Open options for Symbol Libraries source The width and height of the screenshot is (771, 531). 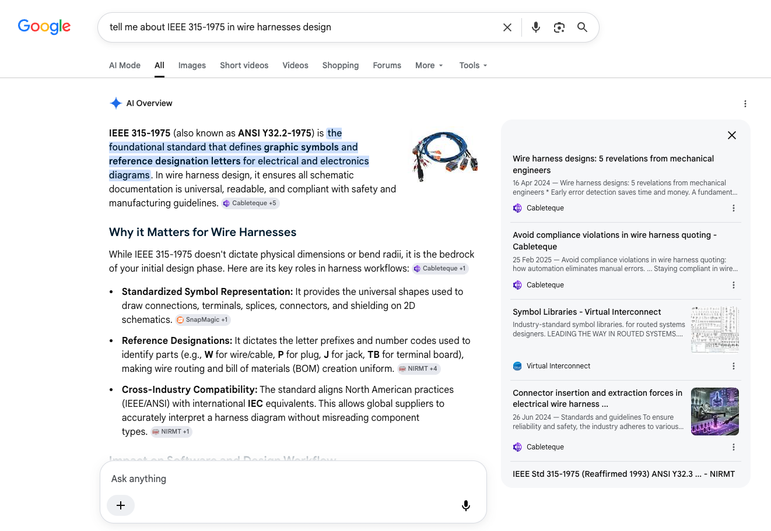click(x=734, y=366)
